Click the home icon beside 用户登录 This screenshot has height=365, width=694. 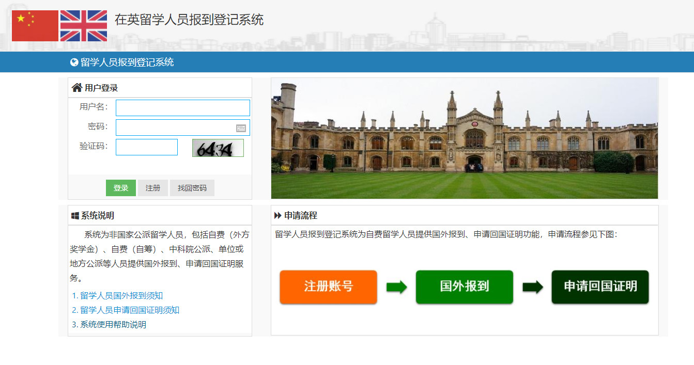pyautogui.click(x=77, y=88)
